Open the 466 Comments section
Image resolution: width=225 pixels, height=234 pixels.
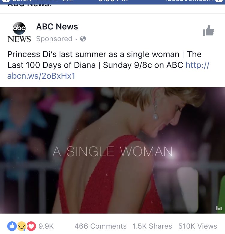[x=100, y=226]
